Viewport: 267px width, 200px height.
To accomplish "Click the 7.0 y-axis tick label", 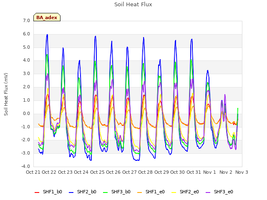I will (x=26, y=20).
